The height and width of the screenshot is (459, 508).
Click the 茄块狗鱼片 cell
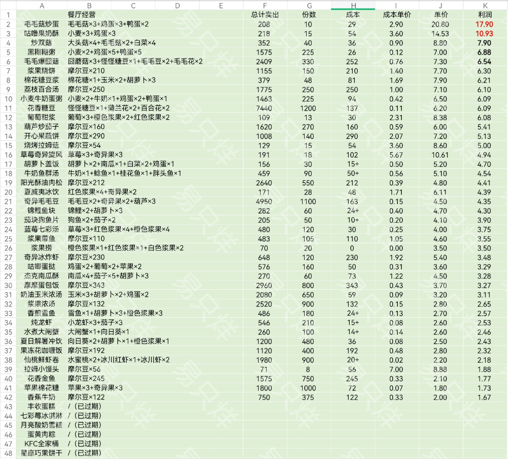[x=42, y=220]
